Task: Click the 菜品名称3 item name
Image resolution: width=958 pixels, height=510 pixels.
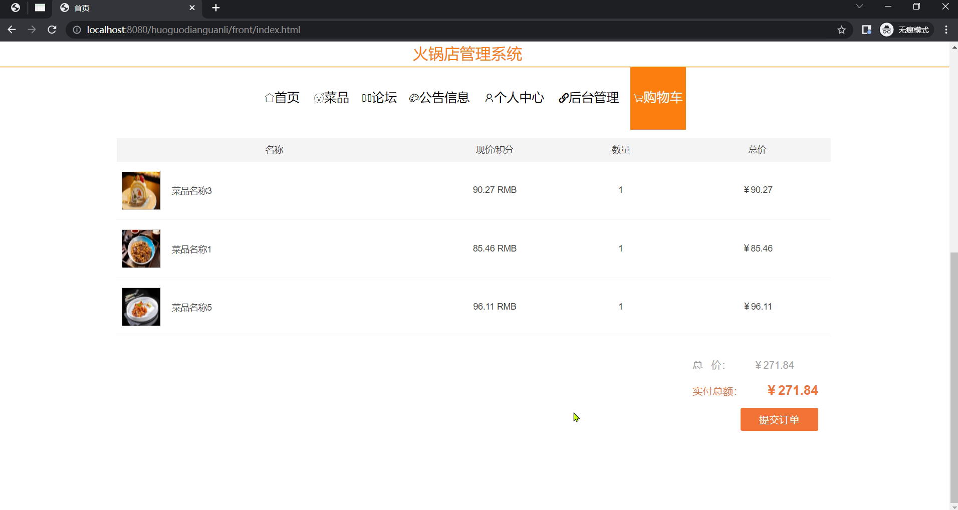Action: [x=192, y=191]
